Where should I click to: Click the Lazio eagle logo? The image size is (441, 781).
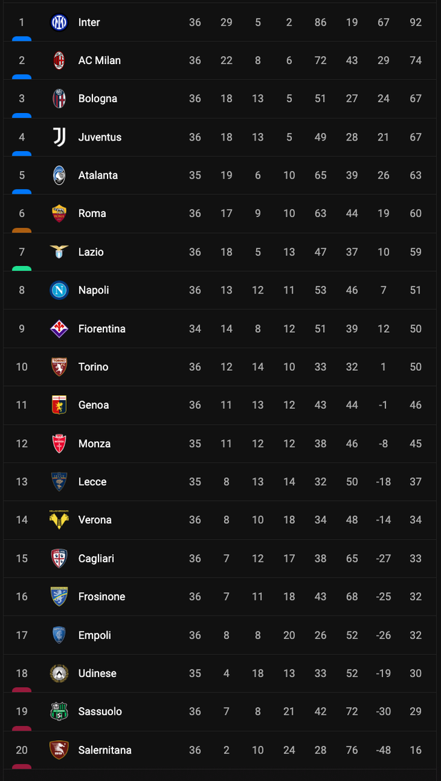(59, 252)
